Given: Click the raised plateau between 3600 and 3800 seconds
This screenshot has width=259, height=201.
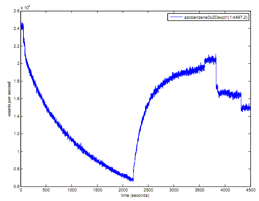Looking at the screenshot, I should point(210,60).
